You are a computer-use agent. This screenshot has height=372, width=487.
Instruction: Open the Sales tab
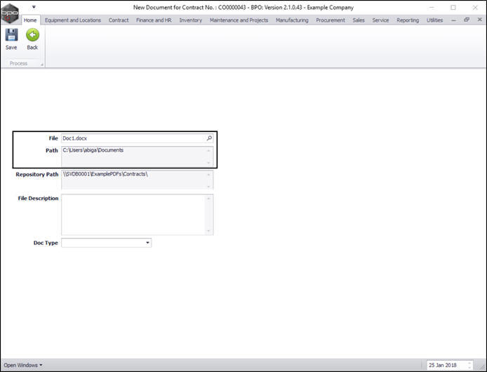tap(359, 20)
